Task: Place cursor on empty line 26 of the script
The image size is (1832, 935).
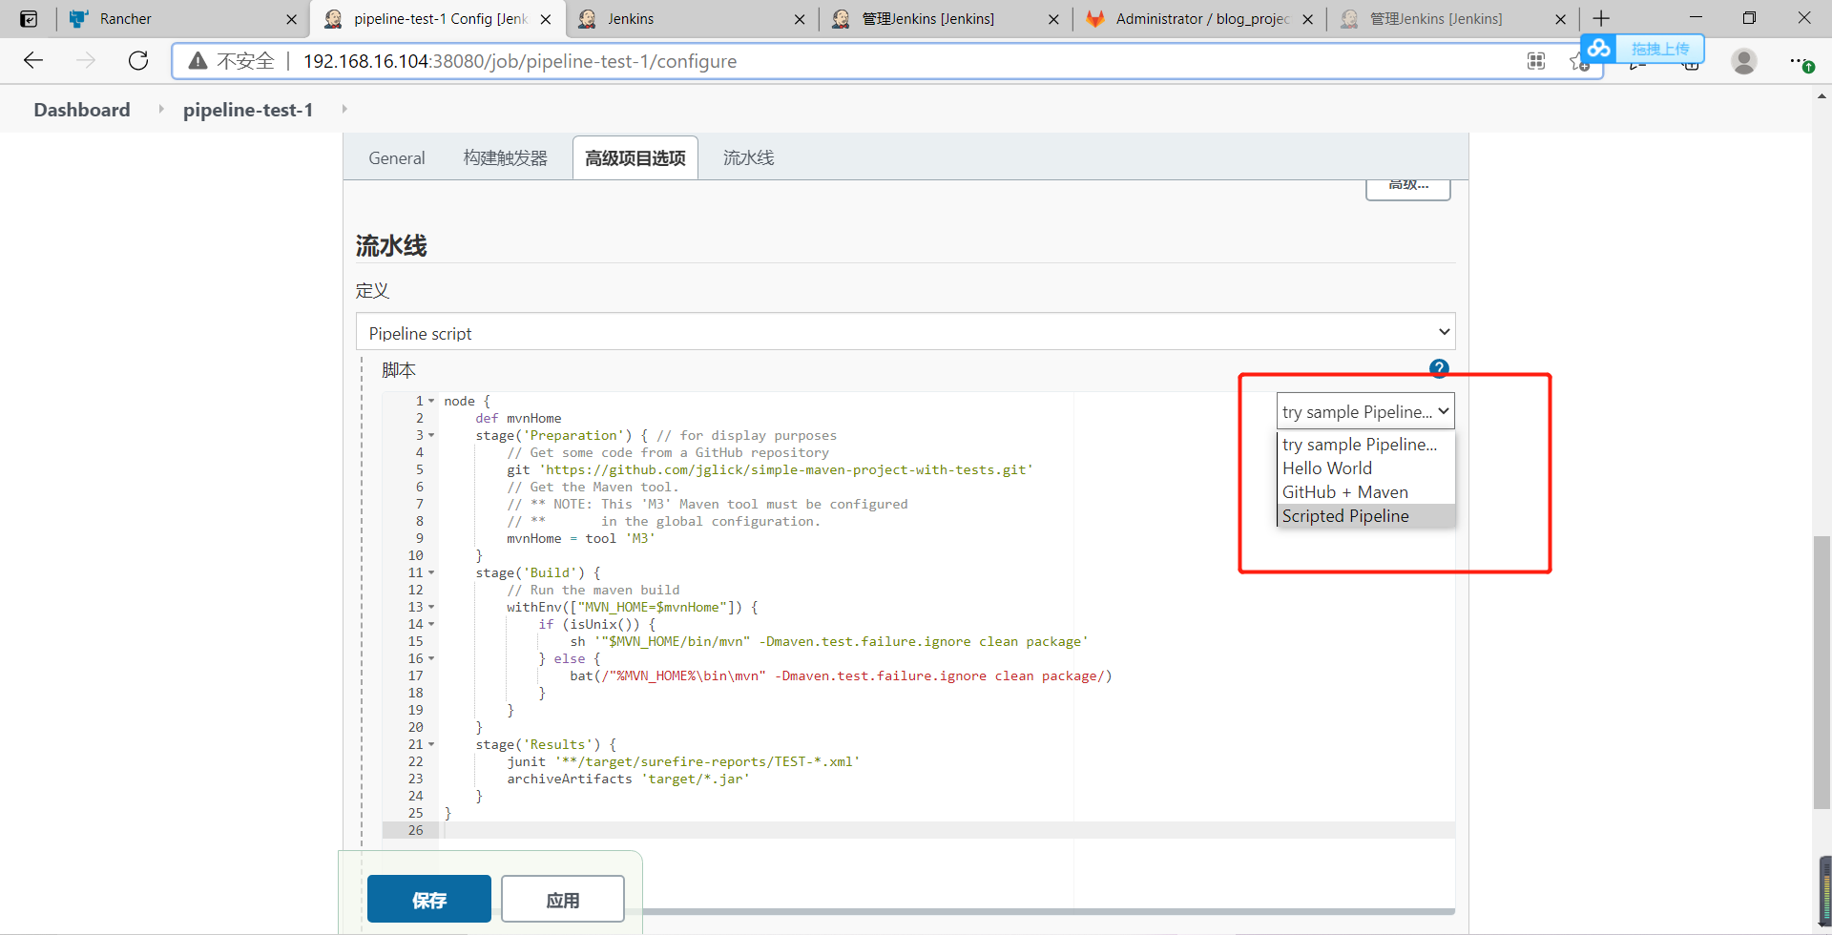Action: tap(949, 830)
